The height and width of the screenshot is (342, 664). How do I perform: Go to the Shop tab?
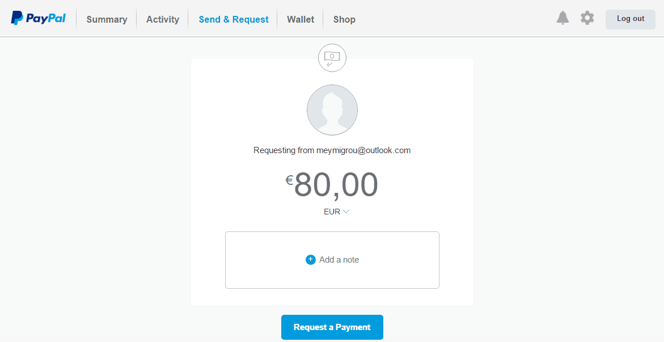pos(344,19)
